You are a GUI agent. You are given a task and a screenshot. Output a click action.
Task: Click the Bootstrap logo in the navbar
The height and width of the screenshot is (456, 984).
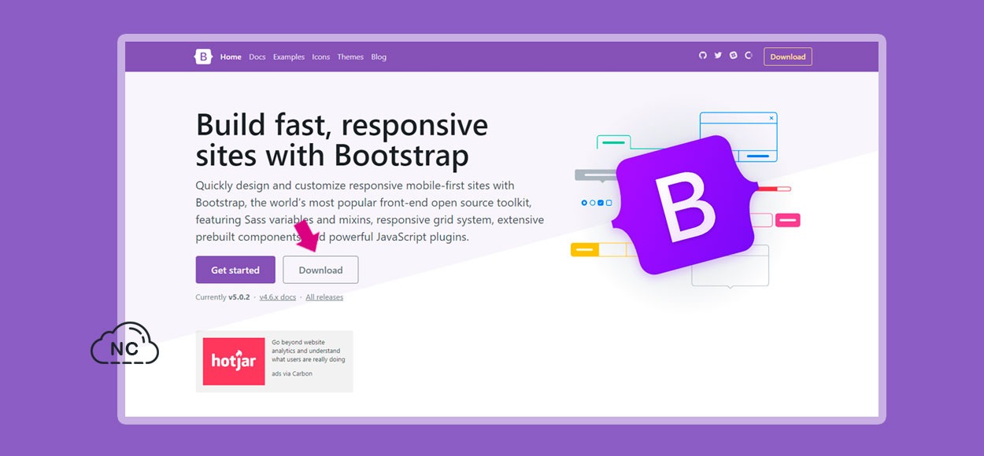[203, 57]
